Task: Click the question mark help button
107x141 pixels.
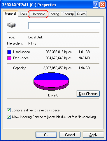Action: point(96,5)
